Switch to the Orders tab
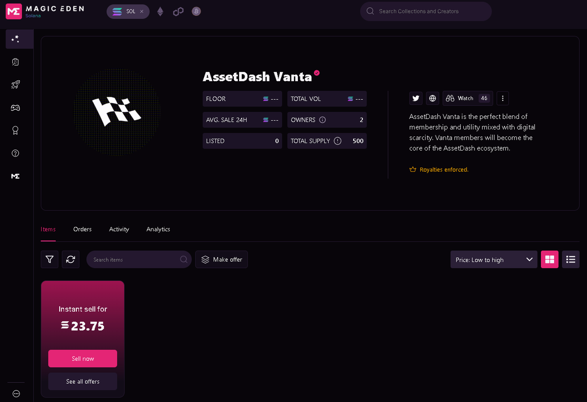This screenshot has height=402, width=587. tap(82, 229)
